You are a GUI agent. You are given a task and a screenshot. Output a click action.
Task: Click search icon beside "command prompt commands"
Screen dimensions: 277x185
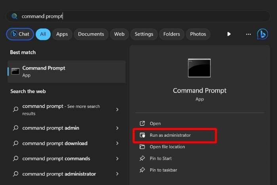click(x=15, y=159)
